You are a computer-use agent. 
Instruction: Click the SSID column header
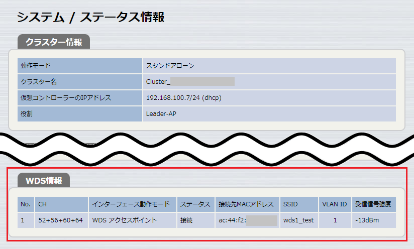[299, 204]
